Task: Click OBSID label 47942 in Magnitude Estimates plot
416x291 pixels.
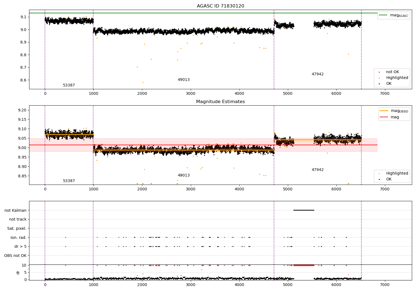Action: 318,170
